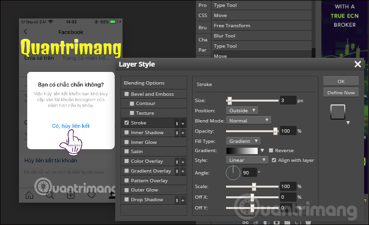
Task: Enable the Inner Glow effect
Action: pyautogui.click(x=126, y=142)
